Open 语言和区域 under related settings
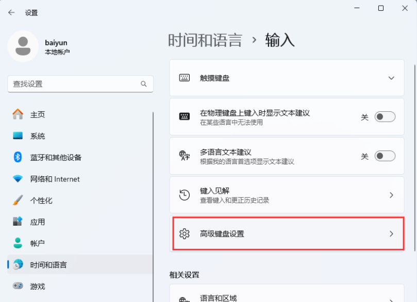The image size is (417, 302). [x=222, y=297]
